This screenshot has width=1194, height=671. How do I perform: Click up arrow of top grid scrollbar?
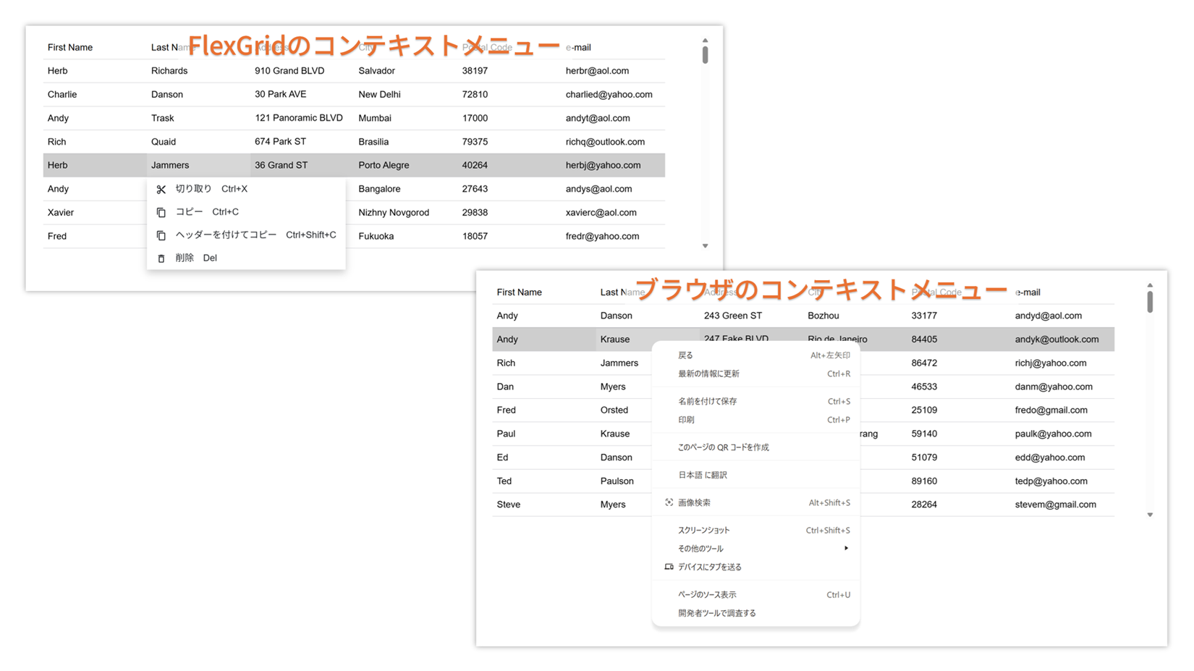(705, 41)
